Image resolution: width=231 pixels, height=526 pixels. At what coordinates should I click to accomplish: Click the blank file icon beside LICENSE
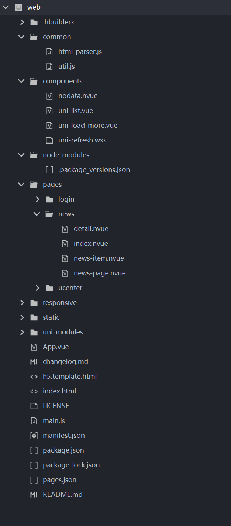coord(34,406)
